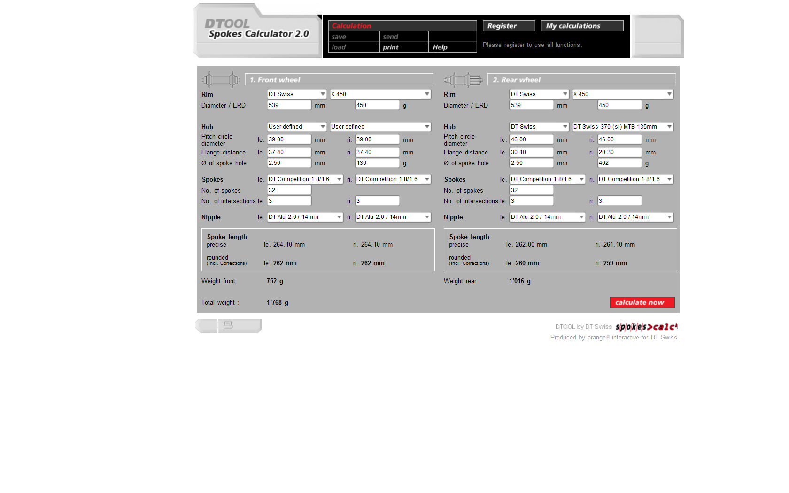Open front hub User defined brand dropdown
Screen dimensions: 789x493
(x=297, y=127)
